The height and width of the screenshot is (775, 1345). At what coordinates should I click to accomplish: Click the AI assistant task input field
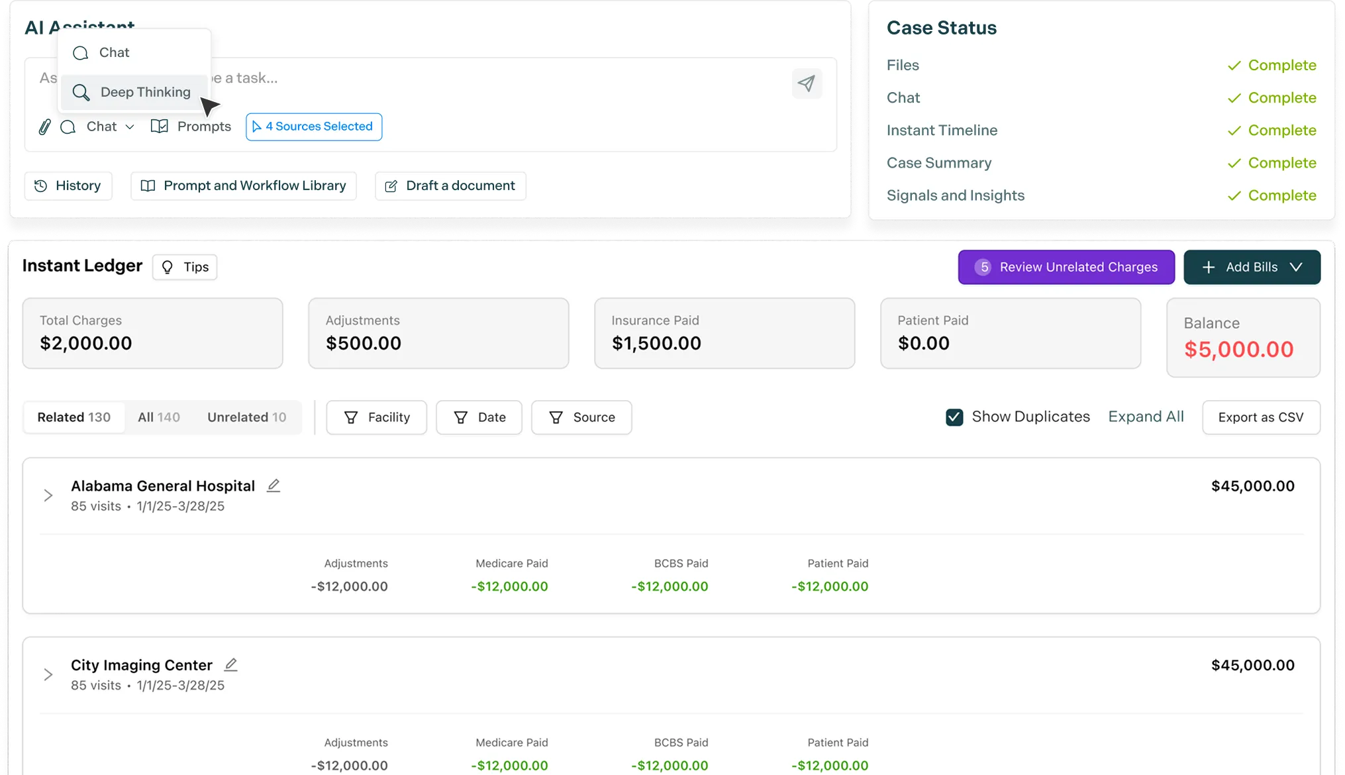pyautogui.click(x=464, y=78)
